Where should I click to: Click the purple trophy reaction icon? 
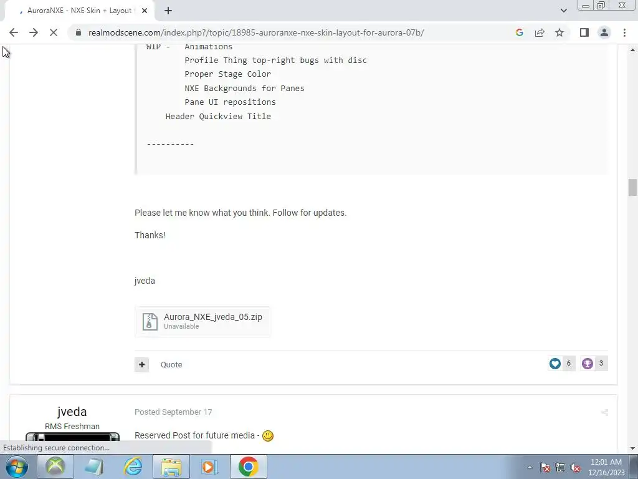tap(587, 364)
